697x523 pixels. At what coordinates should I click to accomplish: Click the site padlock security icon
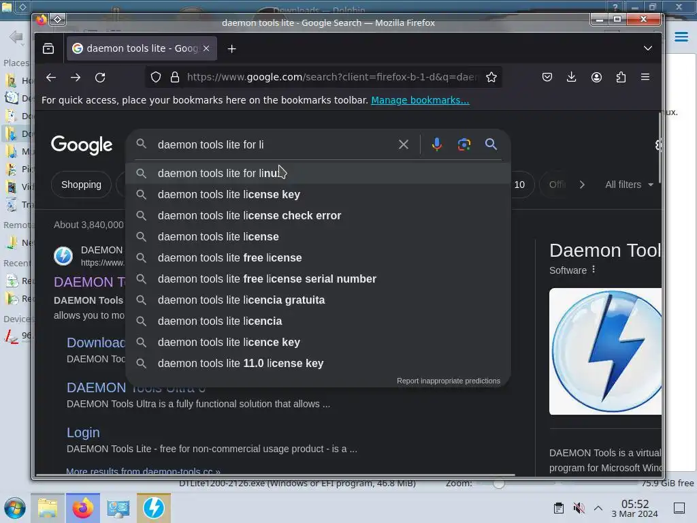click(x=175, y=78)
